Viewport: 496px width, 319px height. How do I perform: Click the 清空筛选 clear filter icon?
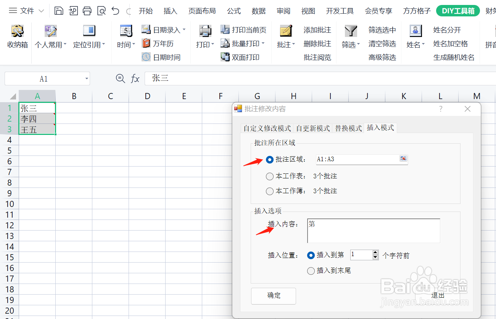382,43
